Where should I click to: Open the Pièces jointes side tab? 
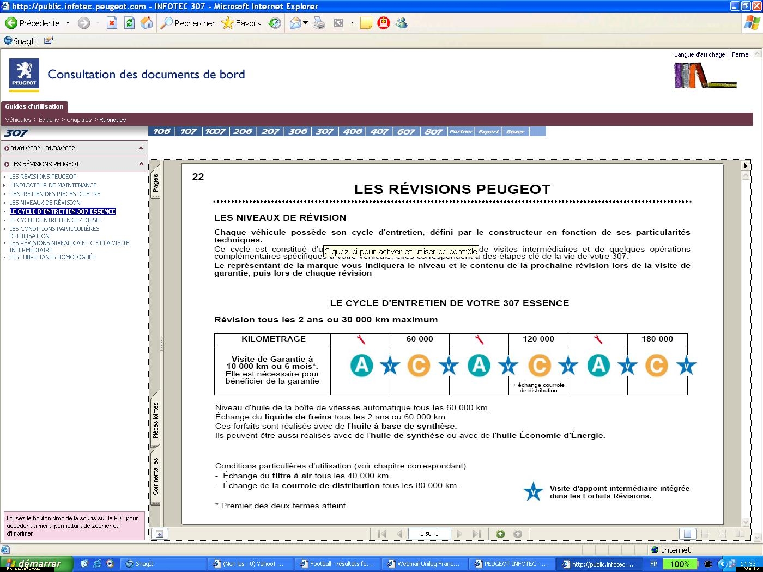point(155,420)
